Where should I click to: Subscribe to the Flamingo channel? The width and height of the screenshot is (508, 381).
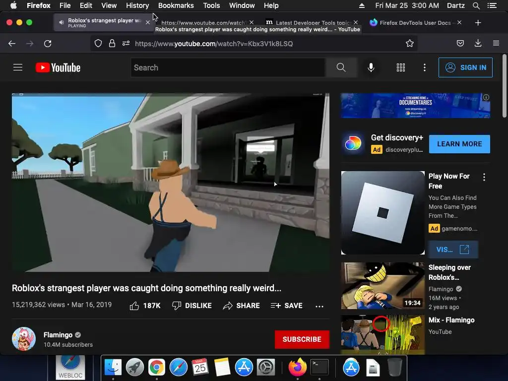point(302,339)
